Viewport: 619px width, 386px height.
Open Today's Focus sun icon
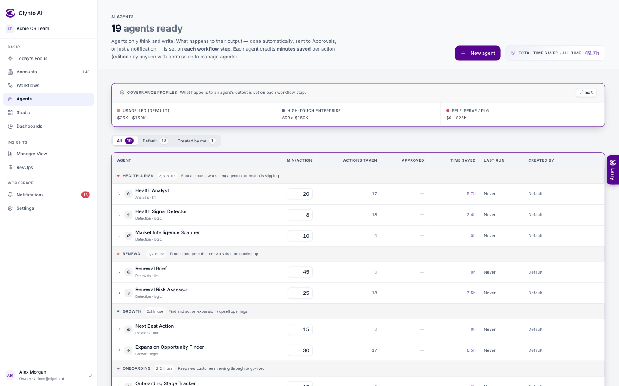[10, 58]
